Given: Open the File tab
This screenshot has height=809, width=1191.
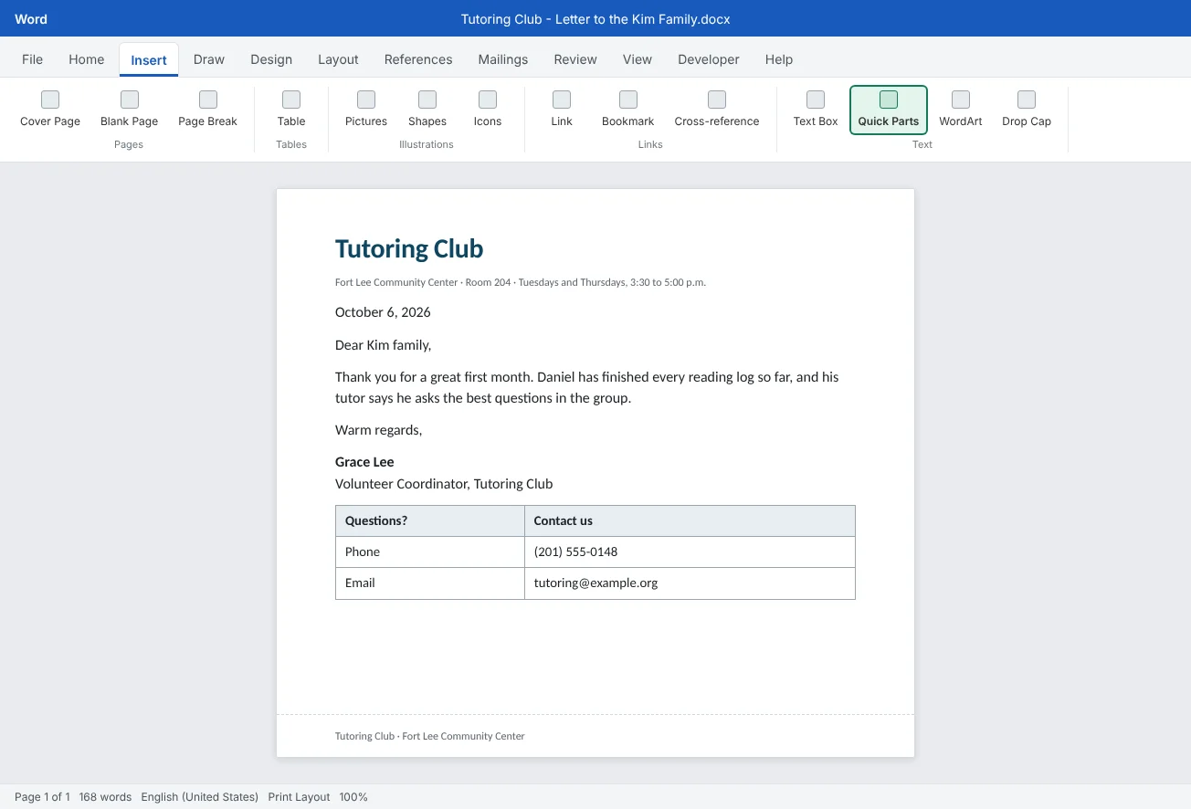Looking at the screenshot, I should 32,59.
